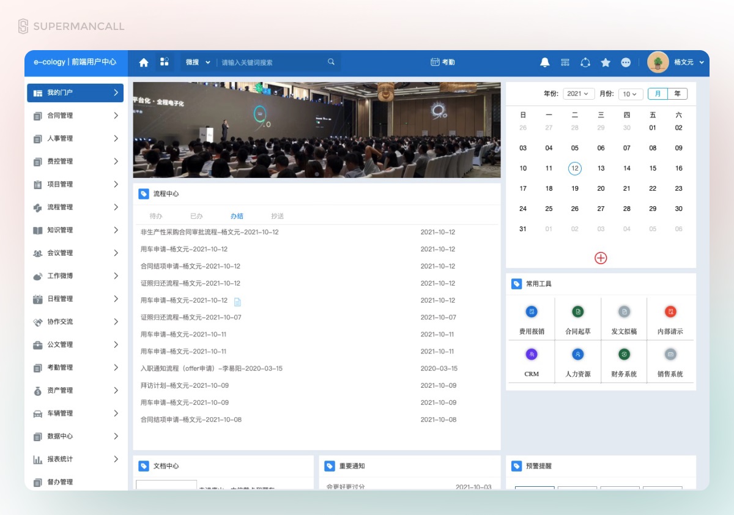Focus the 请输入关键词搜索 search field

coord(272,62)
